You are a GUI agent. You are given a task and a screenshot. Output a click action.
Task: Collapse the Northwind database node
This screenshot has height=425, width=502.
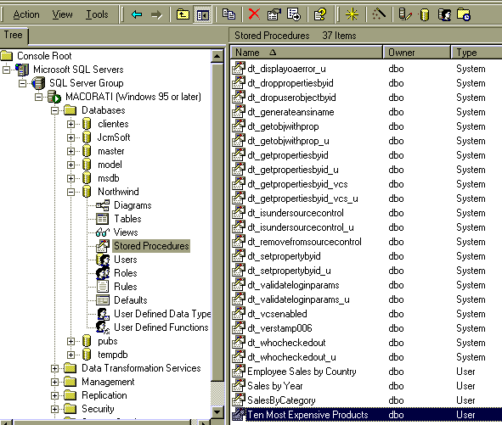click(x=71, y=192)
